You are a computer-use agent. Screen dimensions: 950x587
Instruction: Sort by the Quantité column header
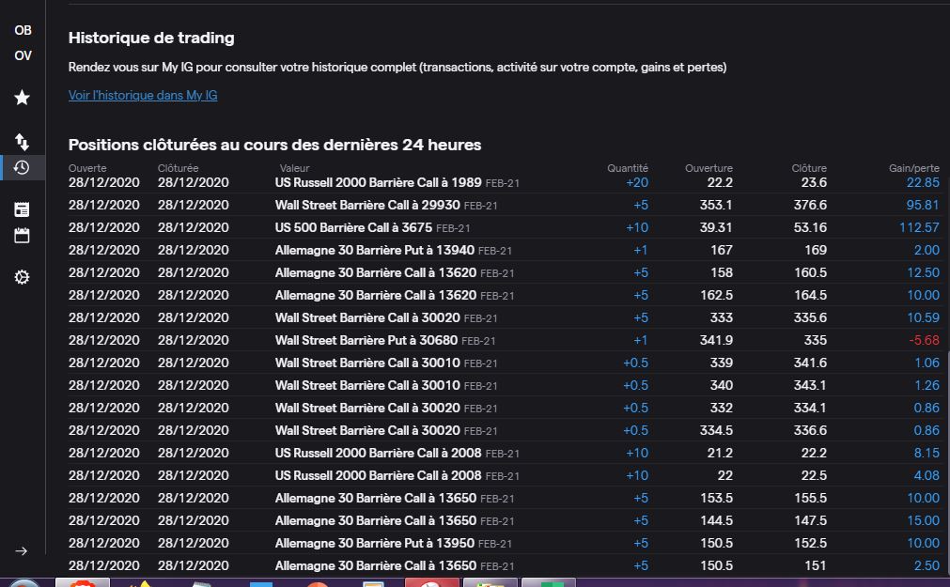(627, 168)
